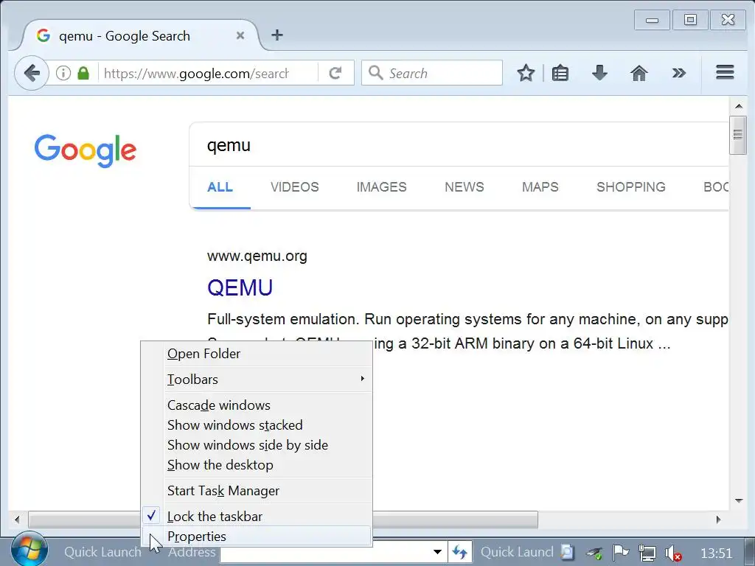
Task: Switch to the ALL results tab
Action: [220, 186]
